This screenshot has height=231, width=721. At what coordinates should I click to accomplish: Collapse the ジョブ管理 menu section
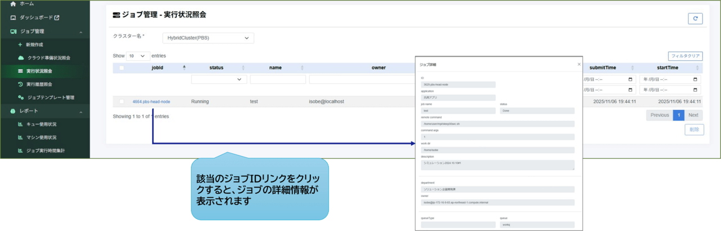(x=81, y=32)
